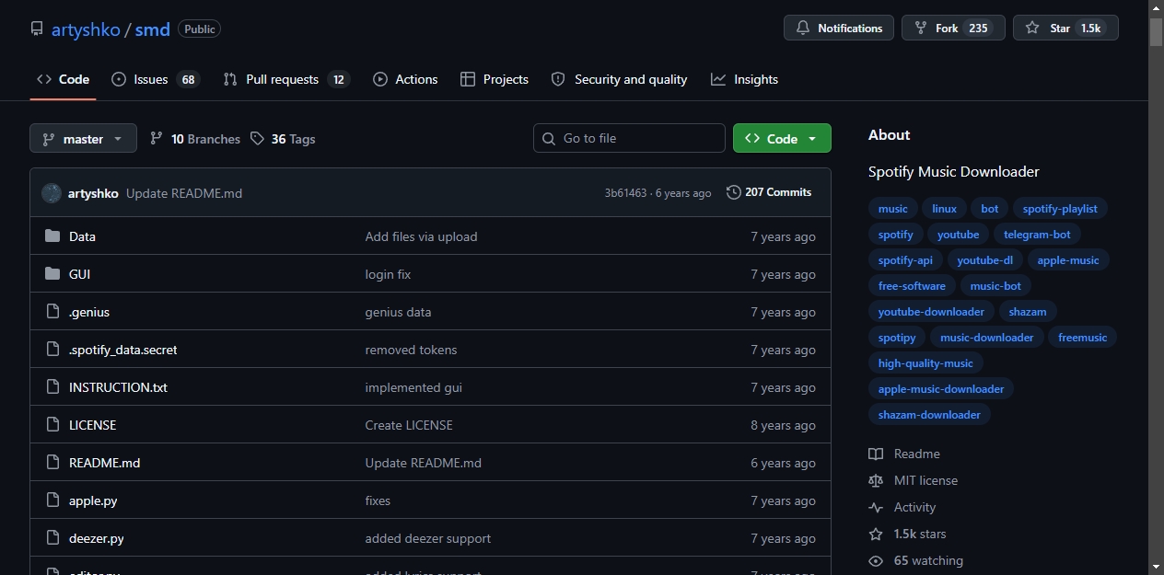Viewport: 1164px width, 575px height.
Task: Open deezer.py file
Action: [97, 538]
